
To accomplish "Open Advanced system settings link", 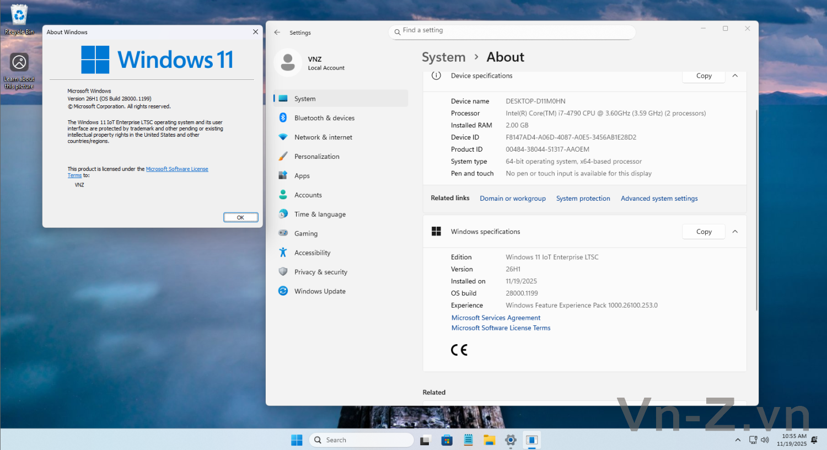I will click(659, 199).
